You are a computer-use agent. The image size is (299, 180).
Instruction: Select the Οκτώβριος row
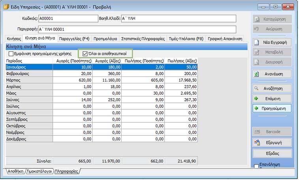[102, 126]
